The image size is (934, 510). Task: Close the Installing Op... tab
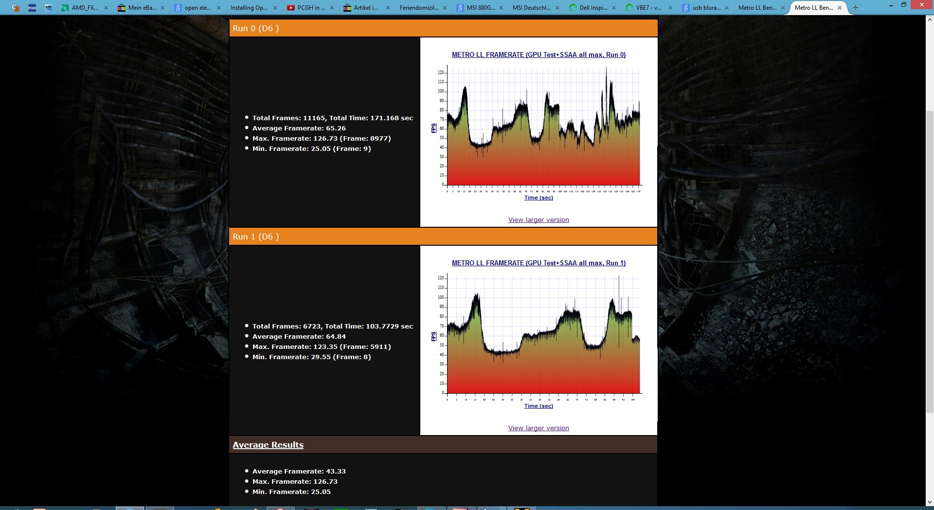click(275, 8)
